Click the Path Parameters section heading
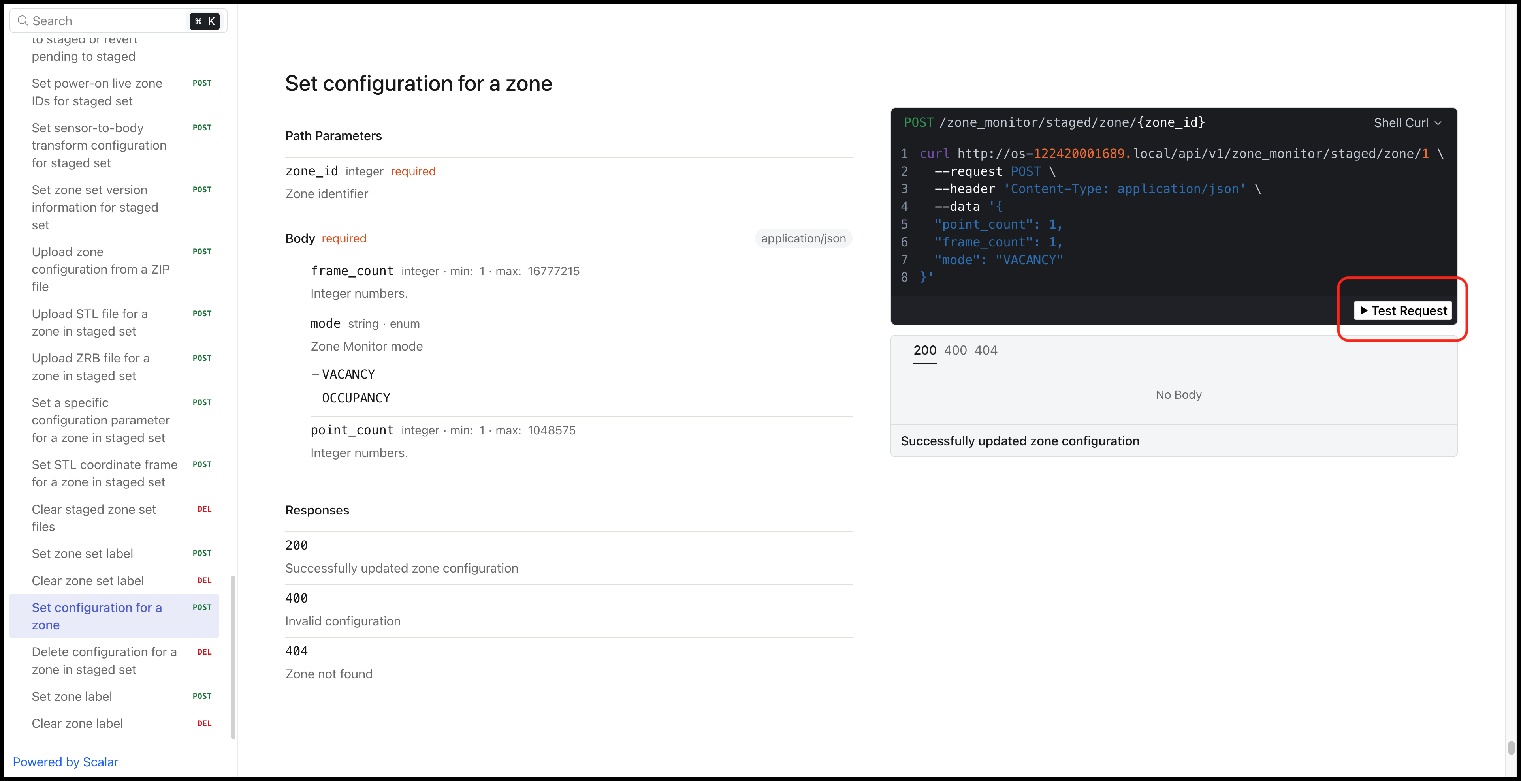This screenshot has height=781, width=1521. [333, 136]
